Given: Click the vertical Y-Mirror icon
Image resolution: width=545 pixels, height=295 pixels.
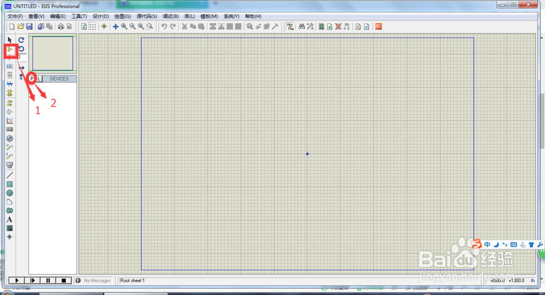Looking at the screenshot, I should click(21, 76).
